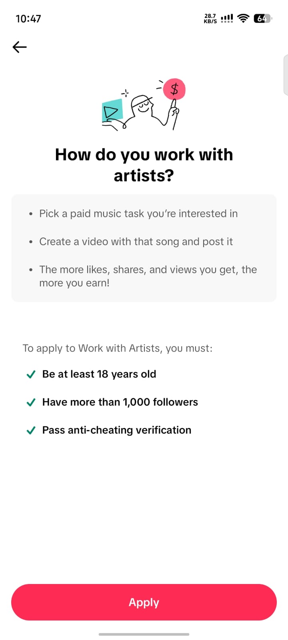Tap the side handle on right edge
The width and height of the screenshot is (288, 640).
coord(286,75)
